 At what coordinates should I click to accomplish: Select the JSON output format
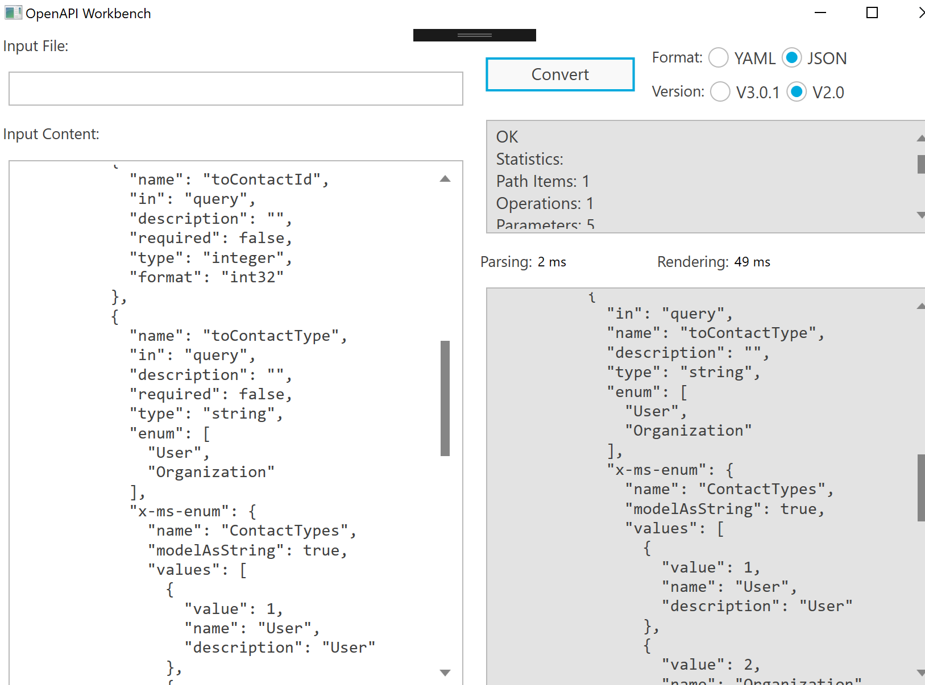tap(793, 57)
